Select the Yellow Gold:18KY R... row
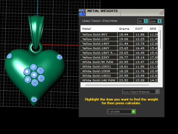This screenshot has width=178, height=134. click(x=119, y=53)
